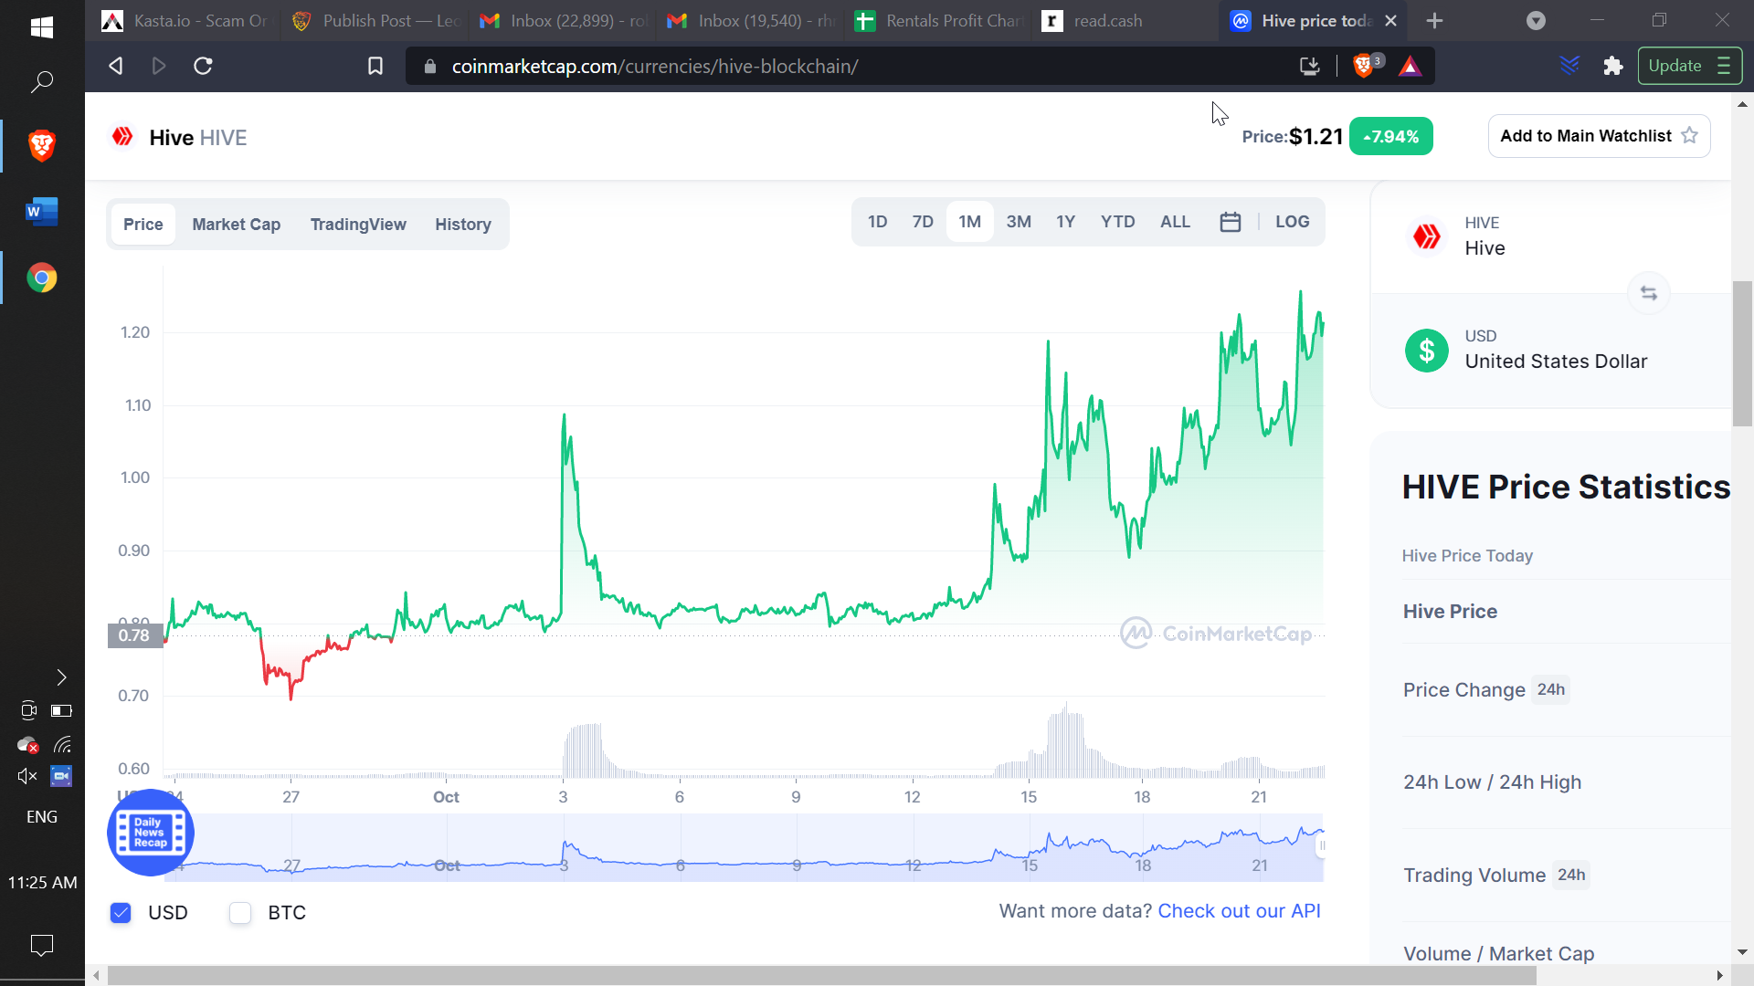Open the Windows Start menu

pos(42,26)
